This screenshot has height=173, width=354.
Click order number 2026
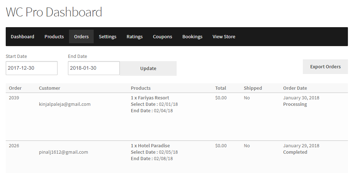point(14,145)
